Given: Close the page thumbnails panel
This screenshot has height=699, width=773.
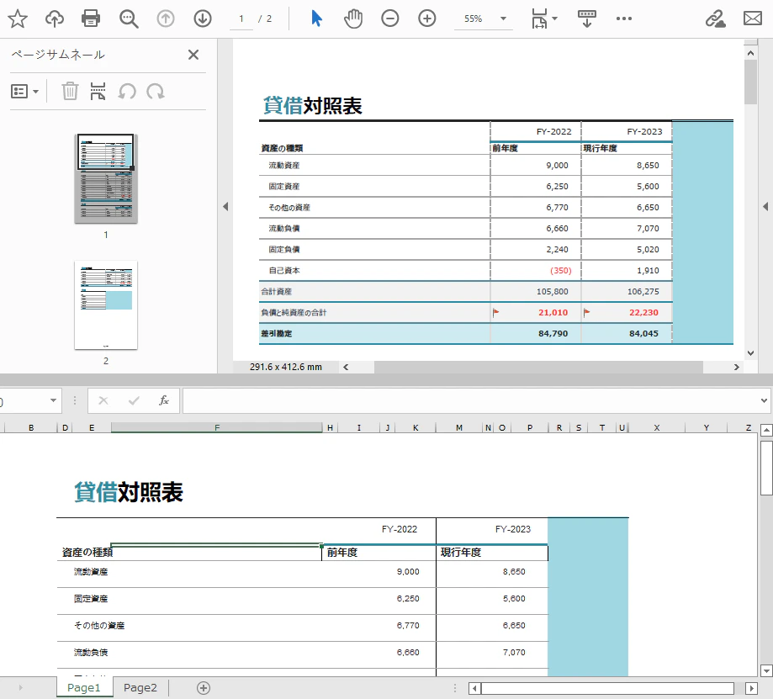Looking at the screenshot, I should pyautogui.click(x=193, y=54).
